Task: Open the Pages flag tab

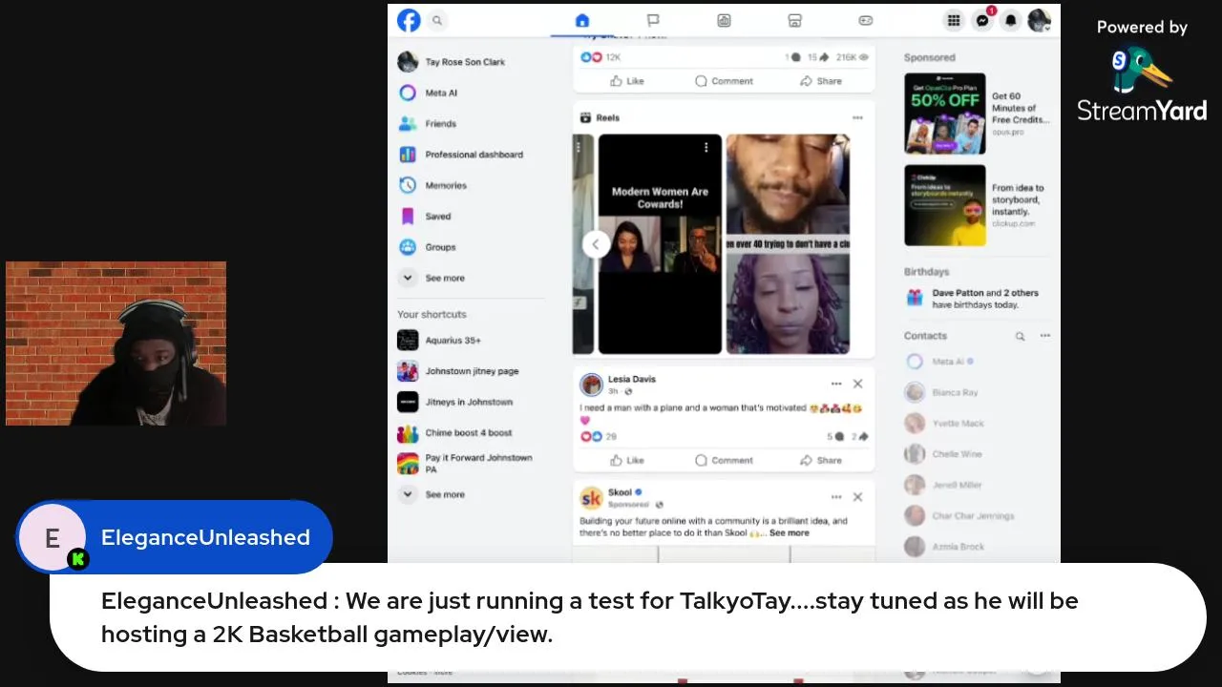Action: pos(653,20)
